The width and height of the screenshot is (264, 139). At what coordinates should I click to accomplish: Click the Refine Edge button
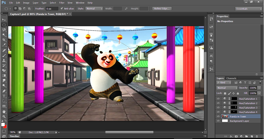162,9
